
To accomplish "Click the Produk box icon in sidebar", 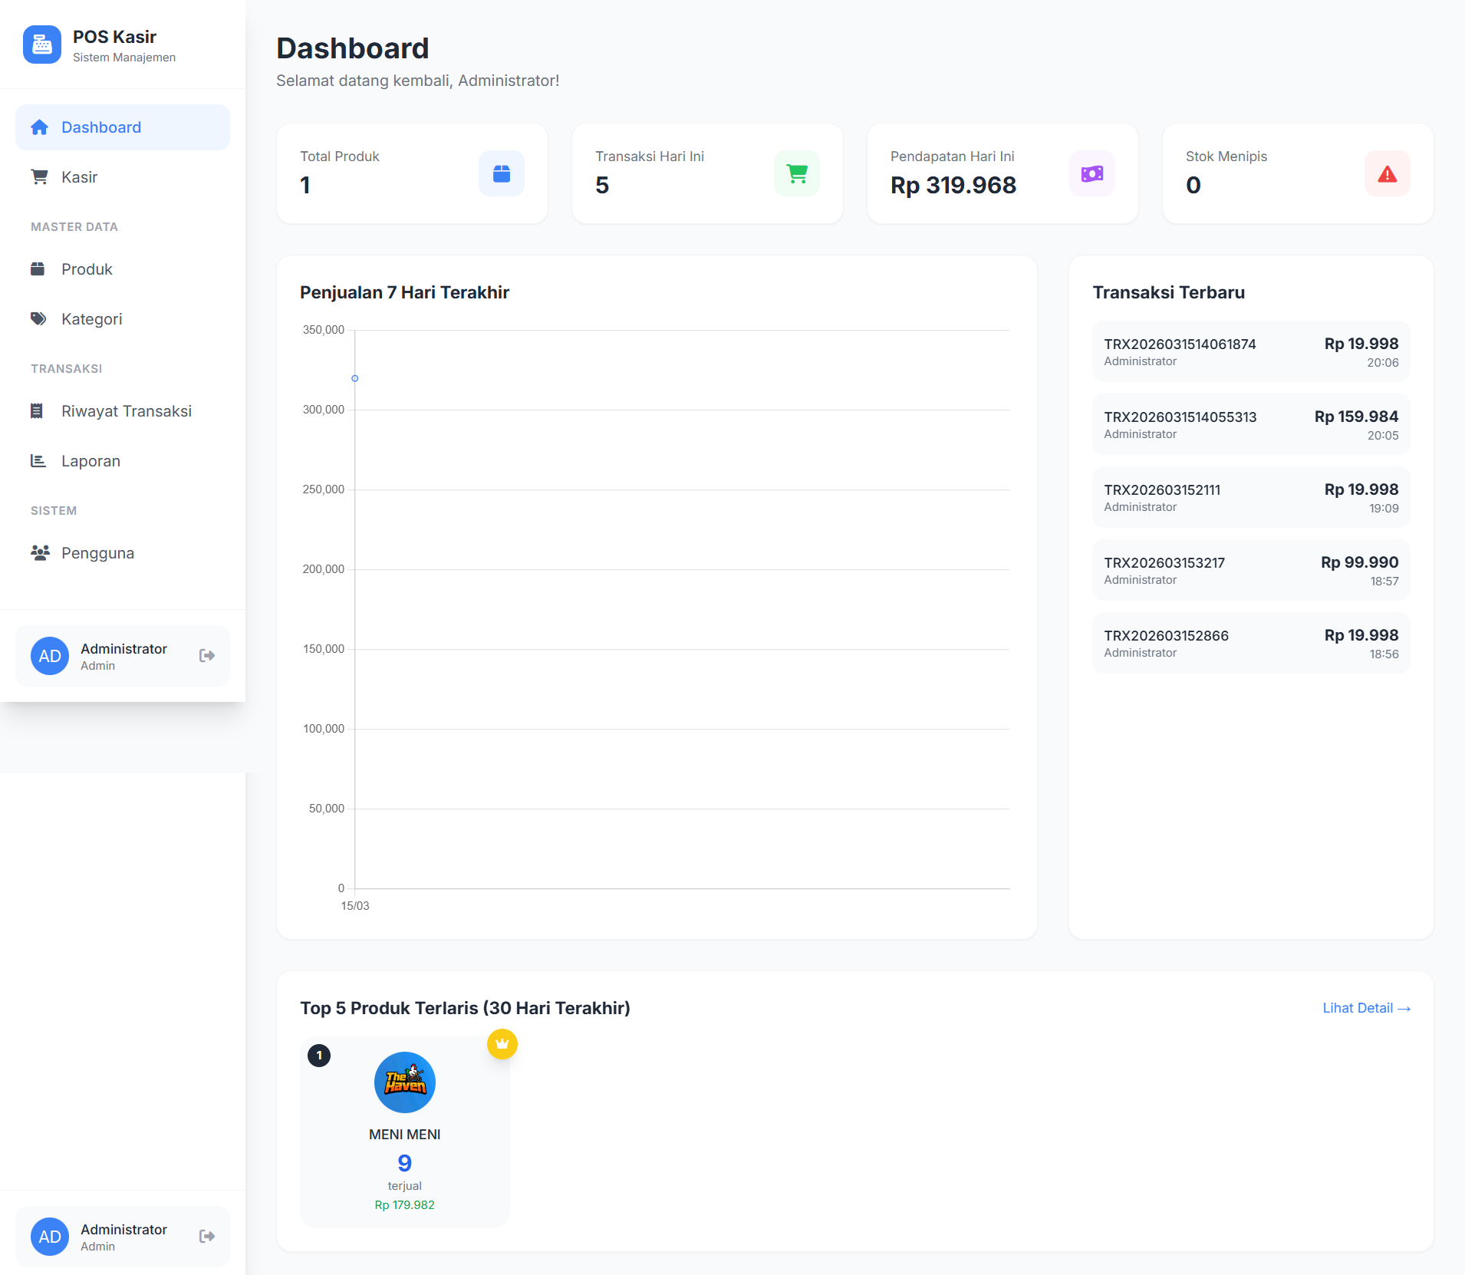I will coord(38,269).
